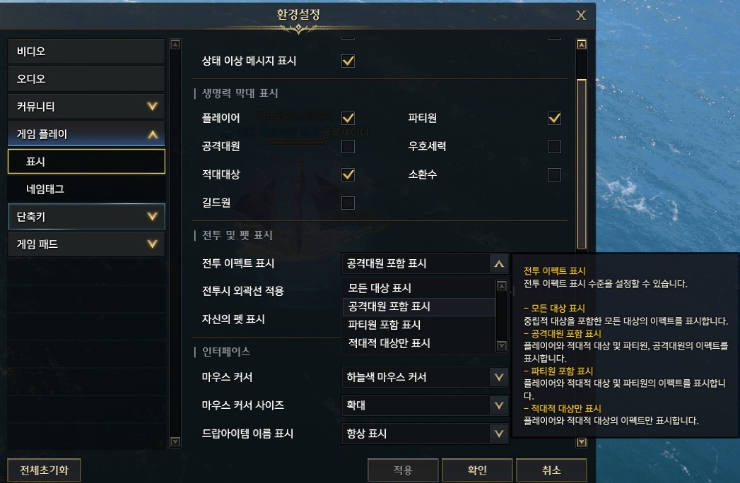Click the dropdown list scroll-down arrow
The image size is (740, 483).
pos(502,346)
